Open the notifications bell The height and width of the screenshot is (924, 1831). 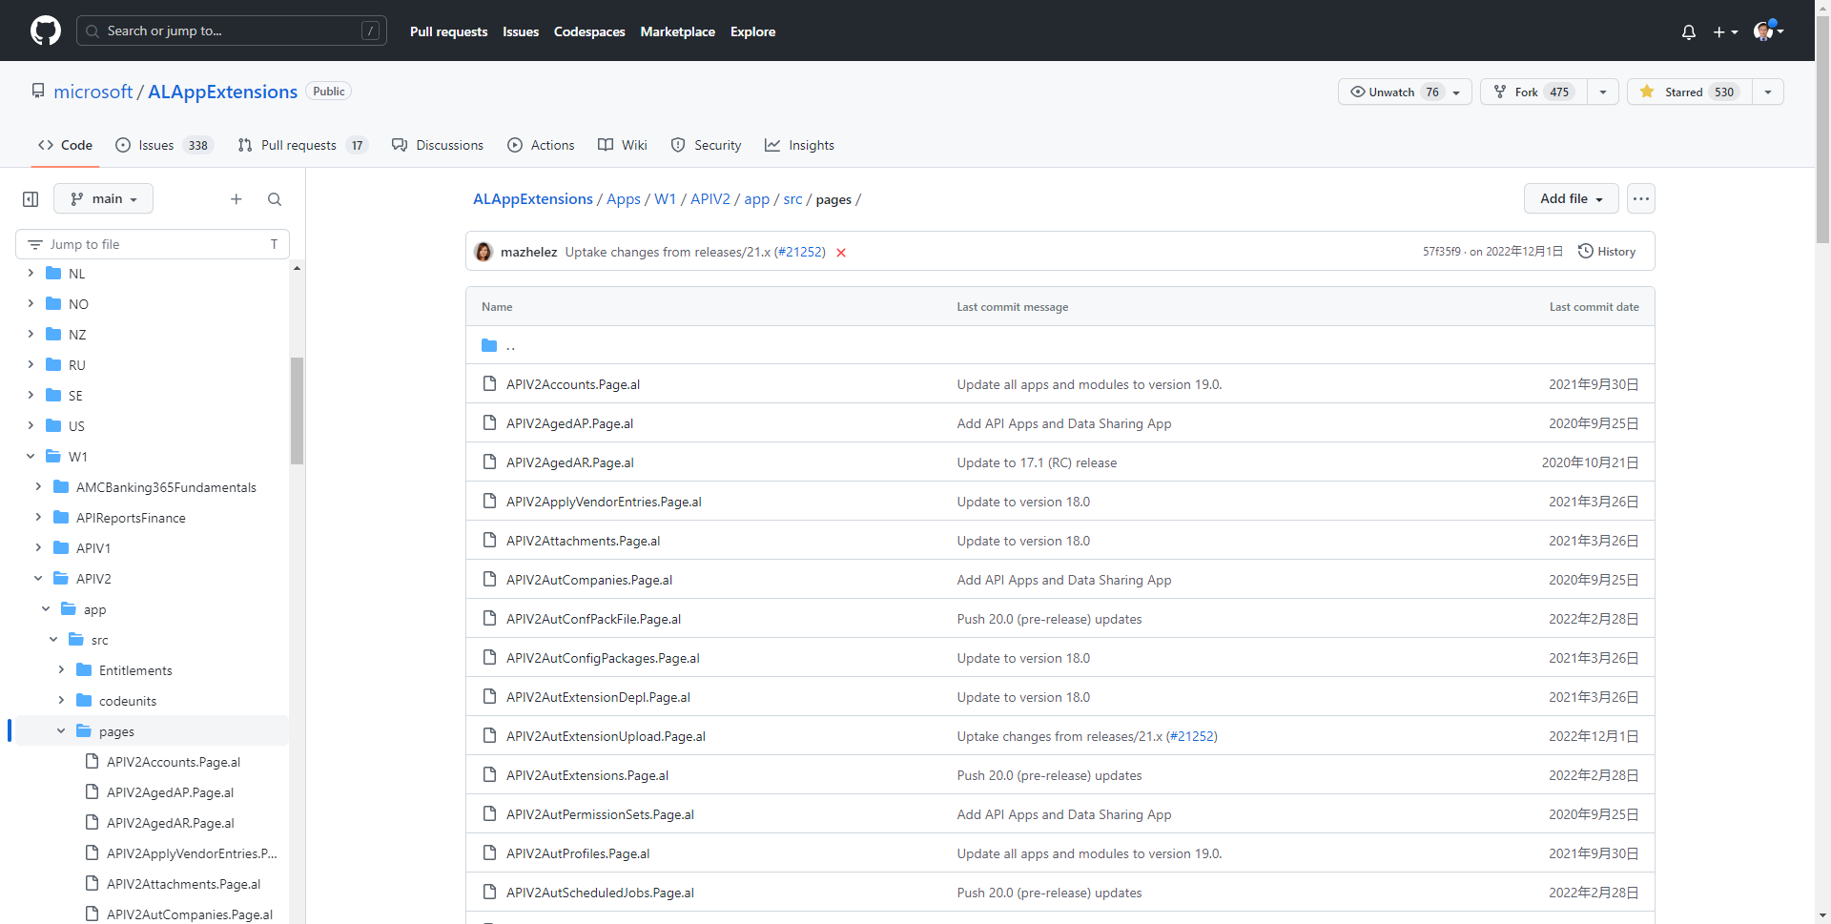[1688, 31]
